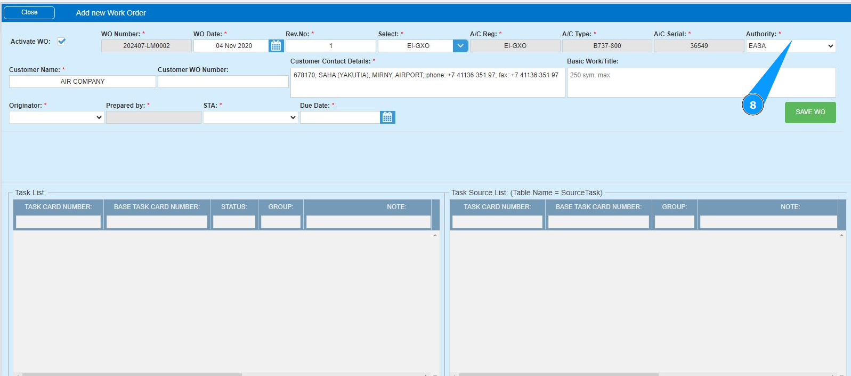
Task: Open the Authority dropdown showing EASA
Action: click(x=791, y=46)
